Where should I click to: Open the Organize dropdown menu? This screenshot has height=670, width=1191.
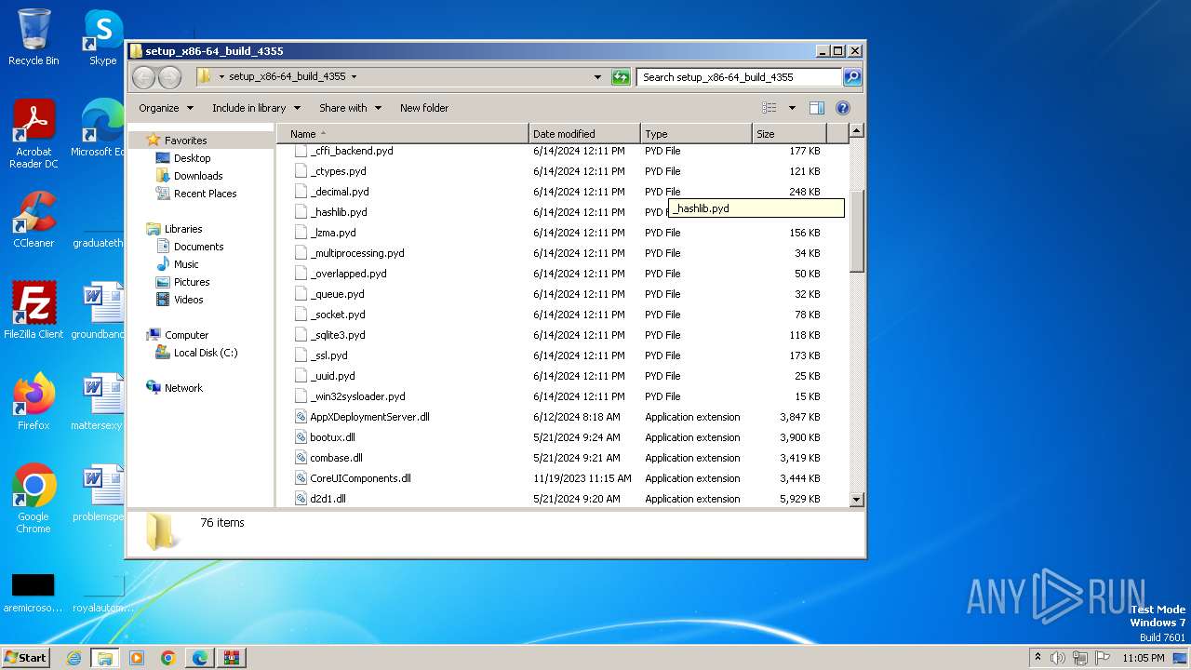[167, 108]
